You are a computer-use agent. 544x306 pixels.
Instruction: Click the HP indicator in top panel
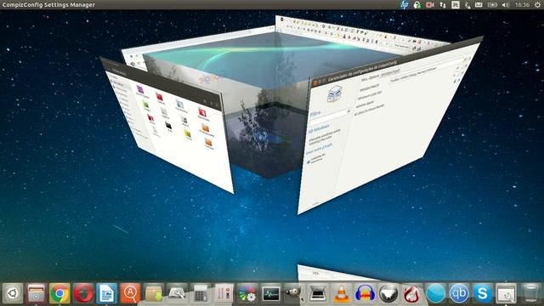[405, 4]
